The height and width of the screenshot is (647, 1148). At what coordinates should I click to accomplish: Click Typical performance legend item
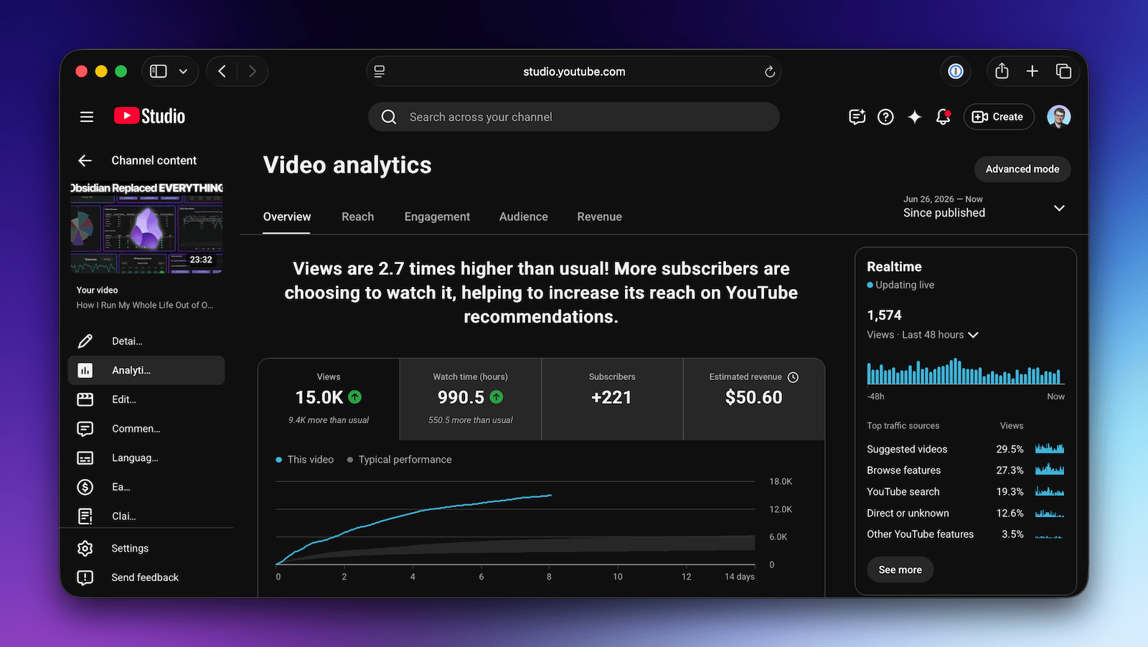(x=400, y=460)
